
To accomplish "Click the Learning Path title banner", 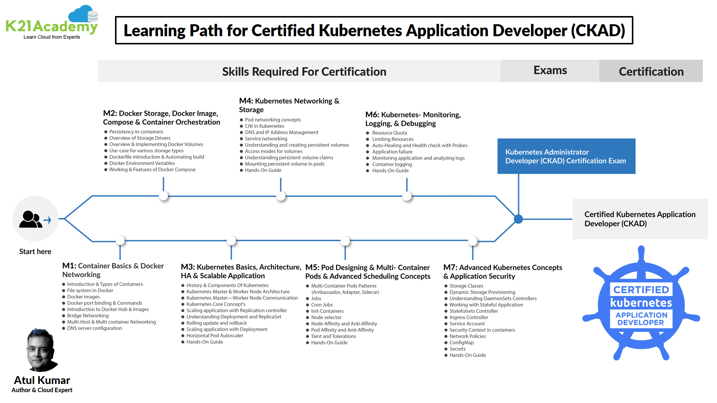I will (374, 30).
